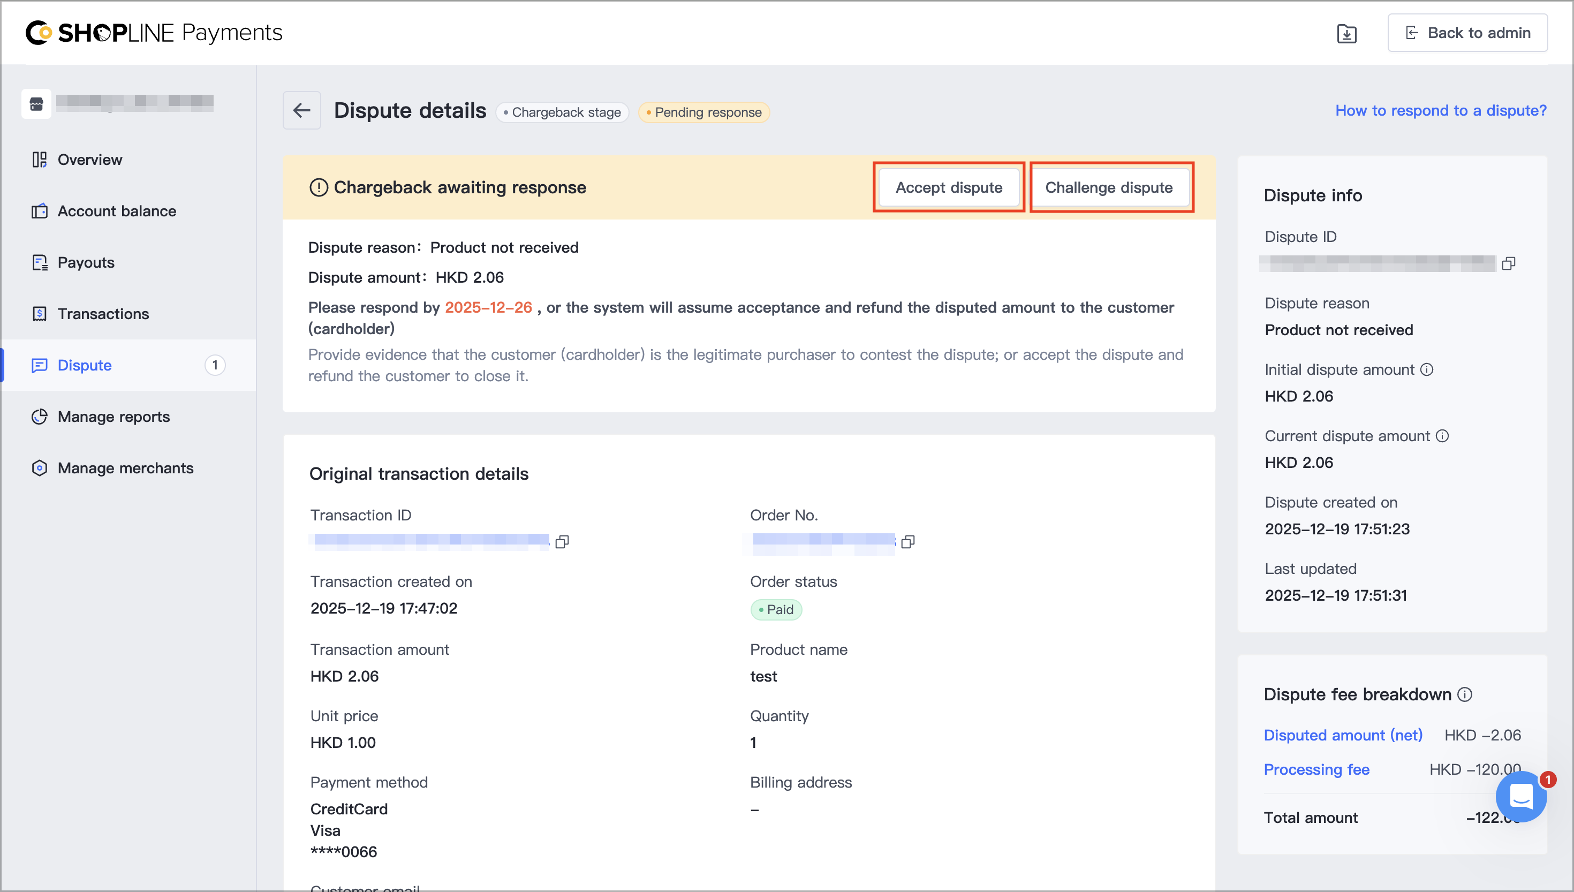Open Transactions in the sidebar

point(128,314)
